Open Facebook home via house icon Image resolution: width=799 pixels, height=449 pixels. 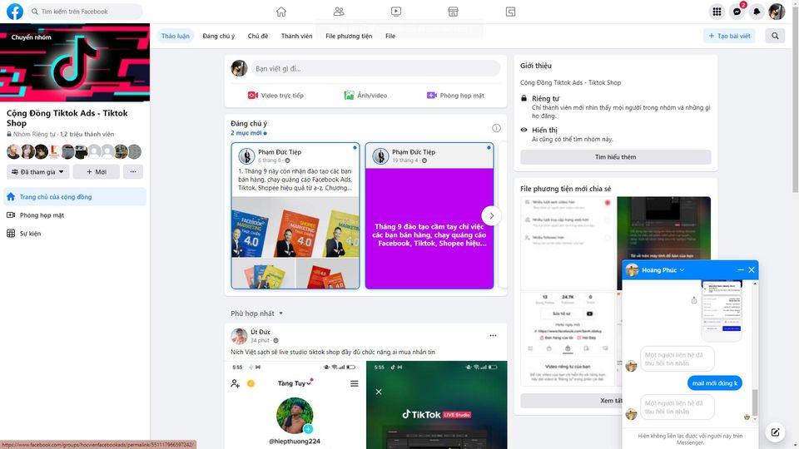pyautogui.click(x=281, y=12)
